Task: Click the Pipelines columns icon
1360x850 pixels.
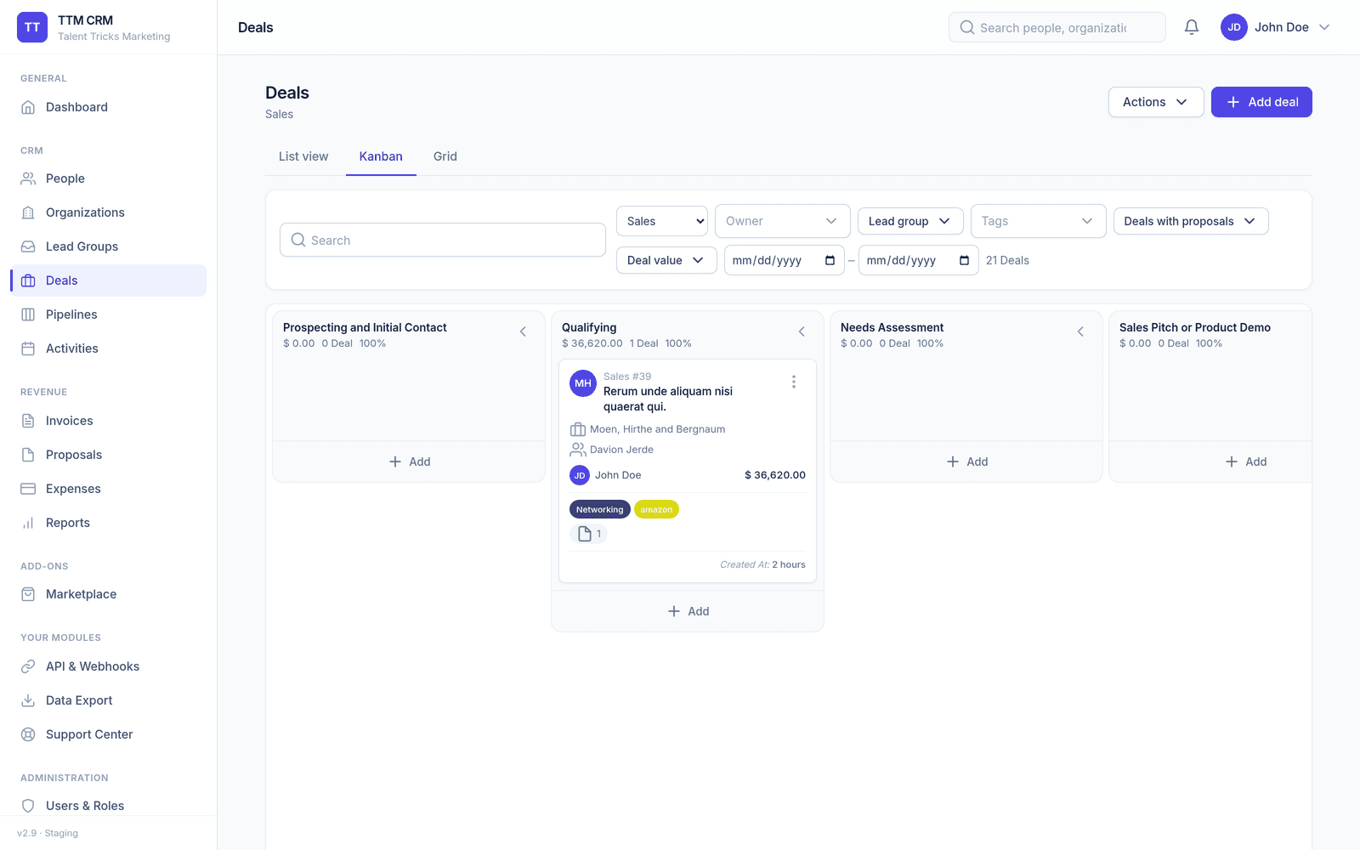Action: [x=28, y=314]
